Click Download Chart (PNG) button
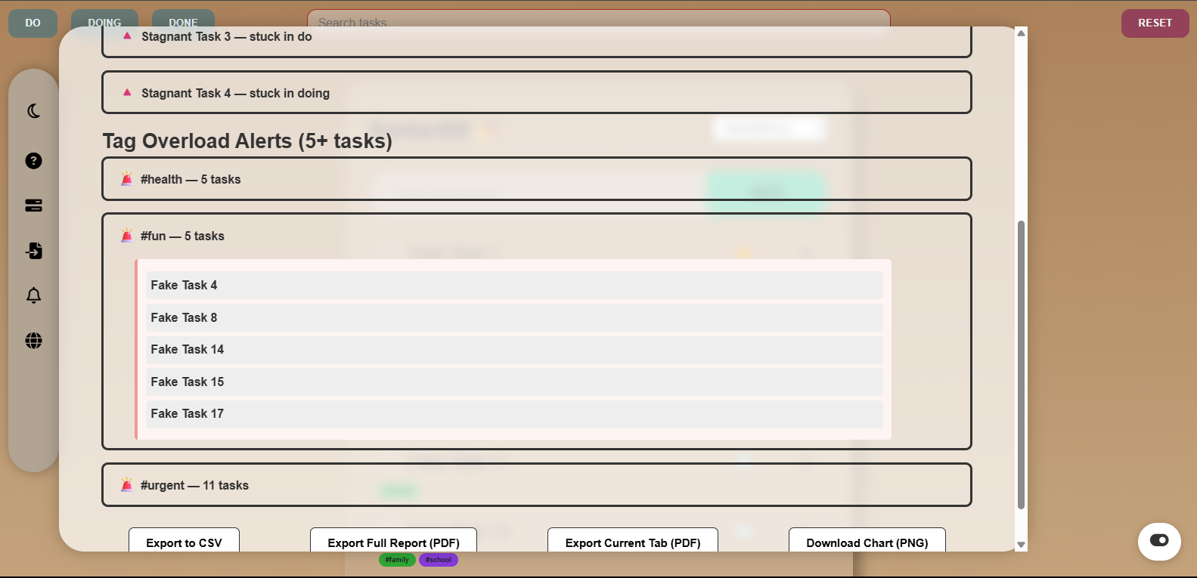The width and height of the screenshot is (1197, 578). tap(867, 540)
